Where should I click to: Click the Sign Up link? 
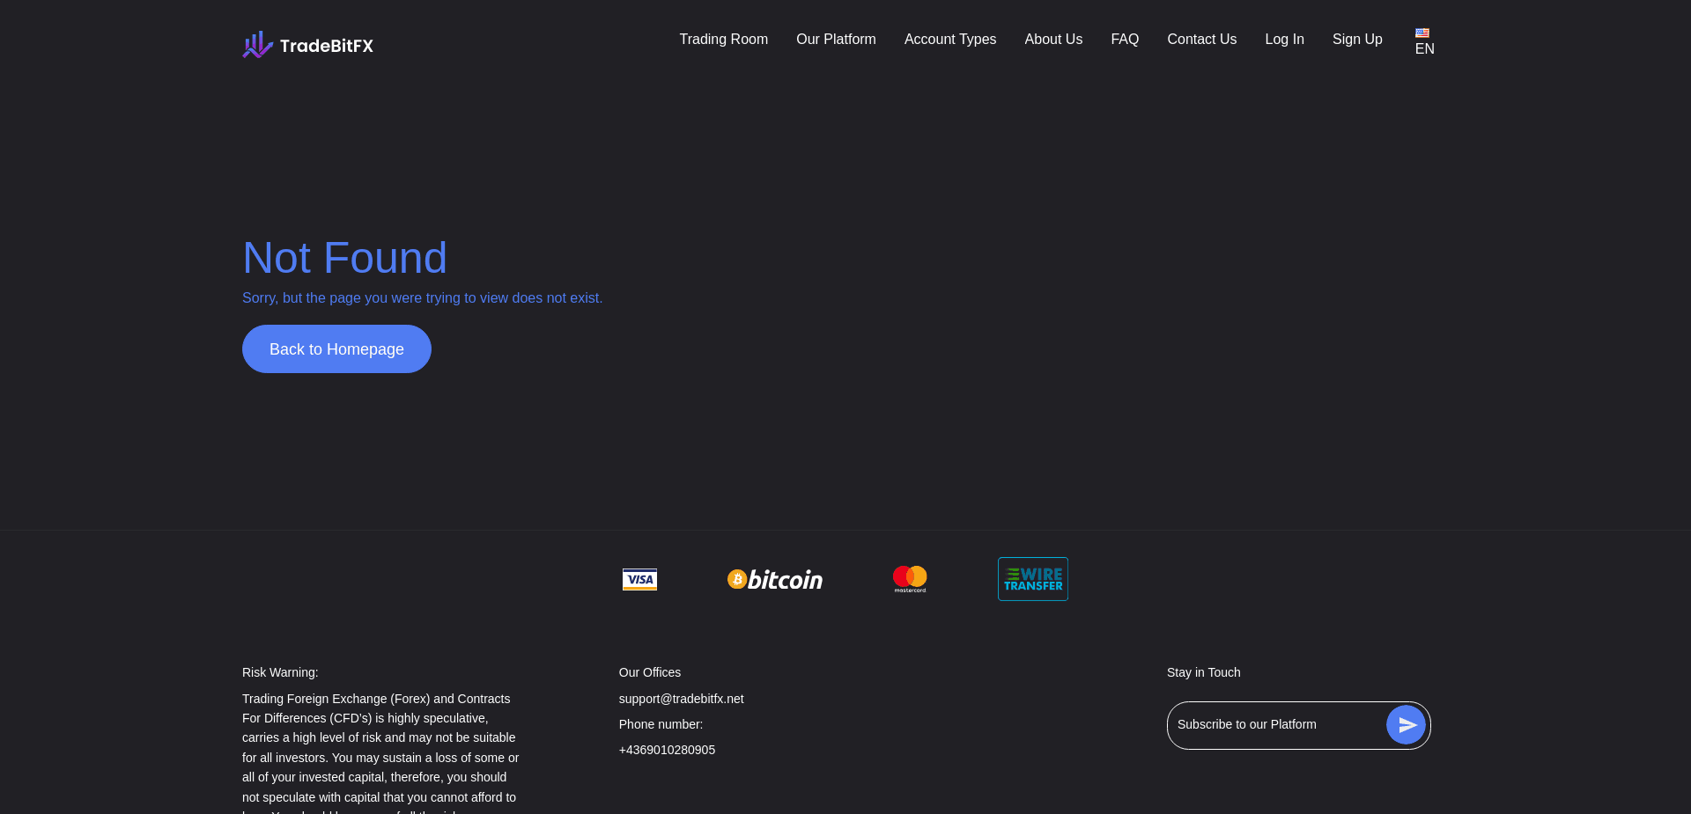pos(1356,40)
